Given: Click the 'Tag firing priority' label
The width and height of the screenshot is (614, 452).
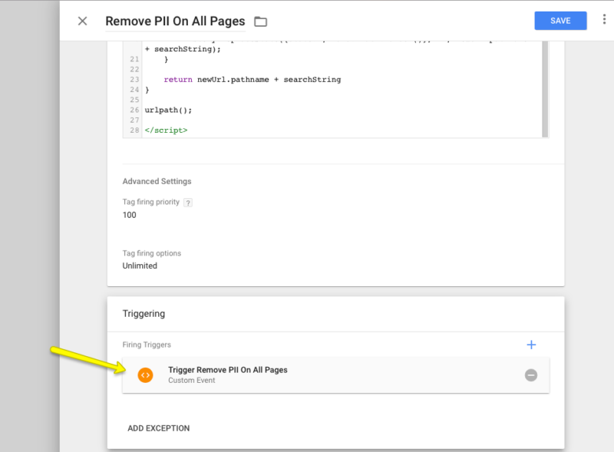Looking at the screenshot, I should coord(150,202).
